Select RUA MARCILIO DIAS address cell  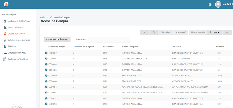[181, 59]
